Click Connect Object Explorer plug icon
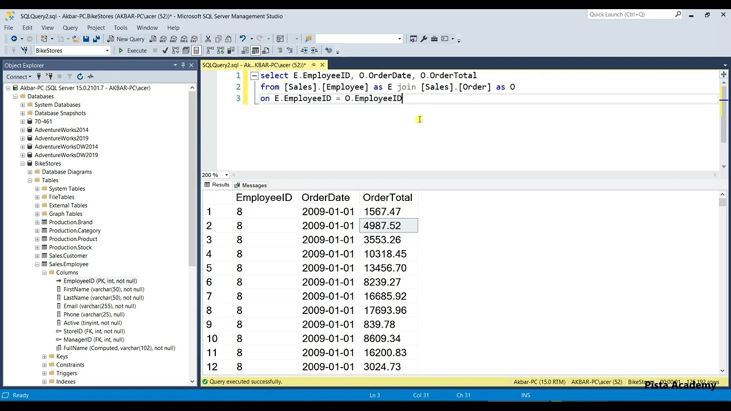The image size is (731, 411). (39, 76)
